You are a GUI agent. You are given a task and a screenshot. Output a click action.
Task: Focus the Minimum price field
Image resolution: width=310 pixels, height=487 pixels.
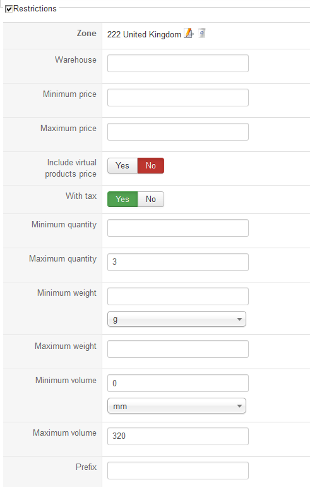[178, 98]
